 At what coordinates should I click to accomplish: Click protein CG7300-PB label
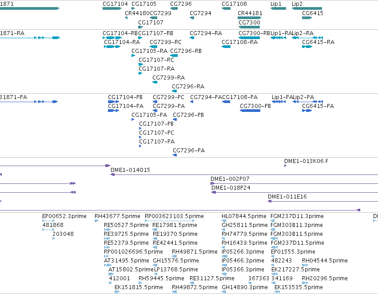pos(255,106)
